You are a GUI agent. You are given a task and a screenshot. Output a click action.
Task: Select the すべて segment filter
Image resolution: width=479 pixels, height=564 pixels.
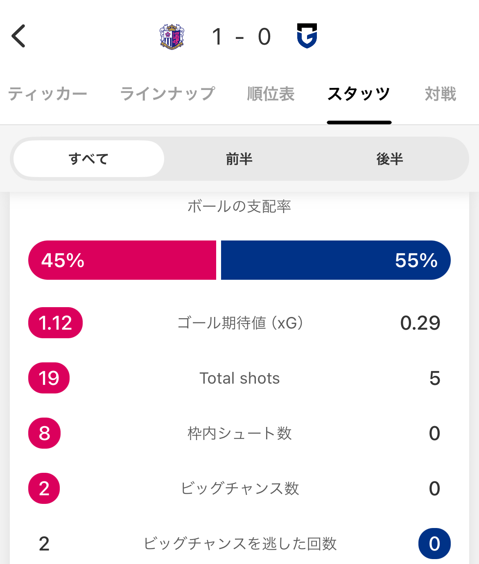pos(89,159)
